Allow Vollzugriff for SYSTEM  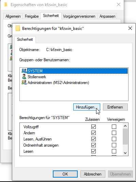(93, 127)
